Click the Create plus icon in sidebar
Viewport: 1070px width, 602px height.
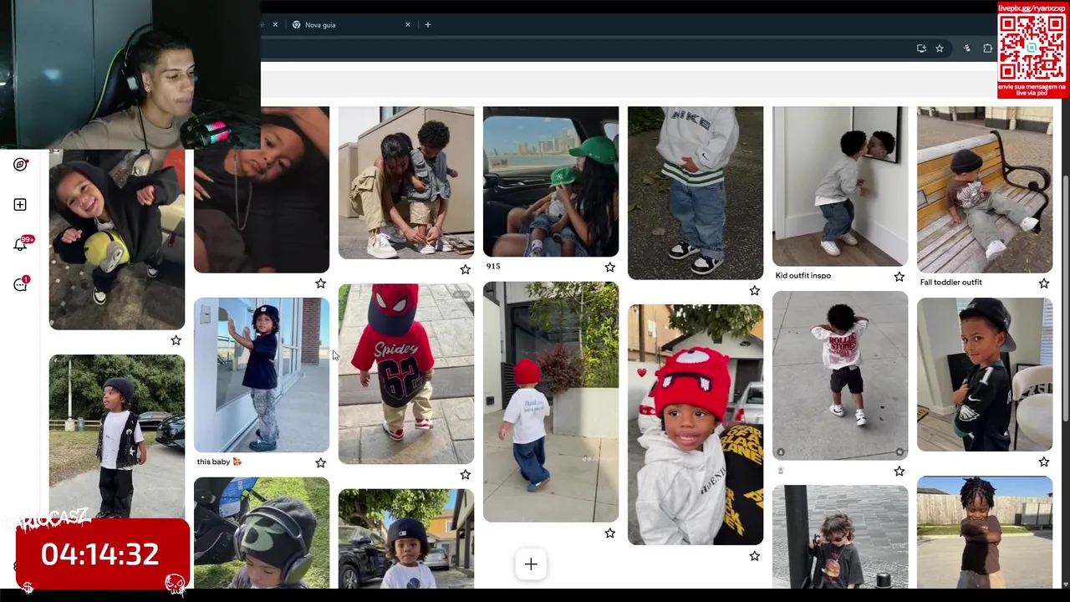click(x=20, y=205)
